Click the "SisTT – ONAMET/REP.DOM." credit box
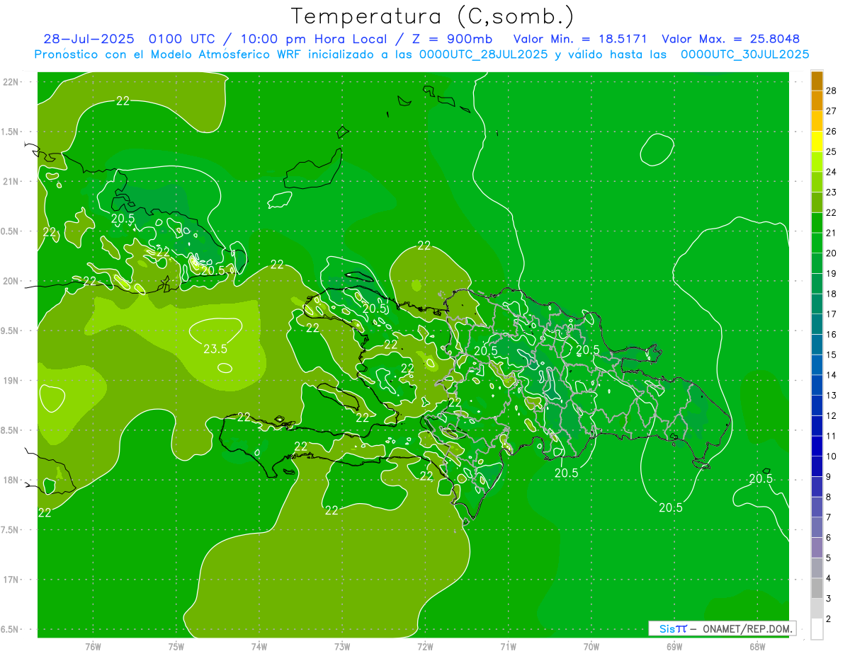The height and width of the screenshot is (656, 850). point(722,628)
